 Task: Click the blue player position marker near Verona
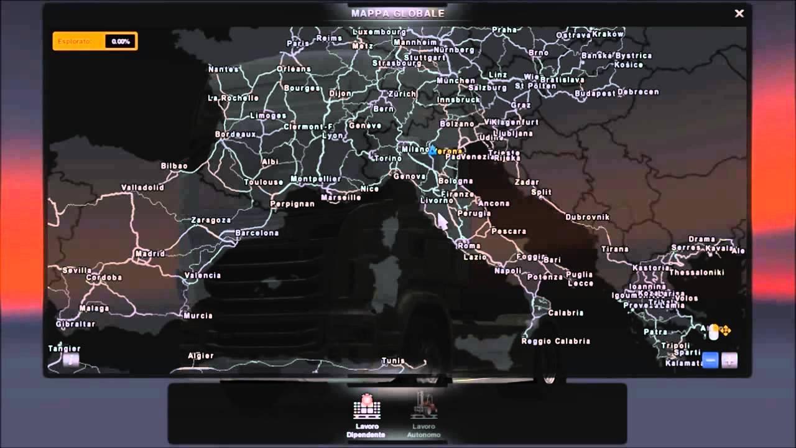(432, 151)
